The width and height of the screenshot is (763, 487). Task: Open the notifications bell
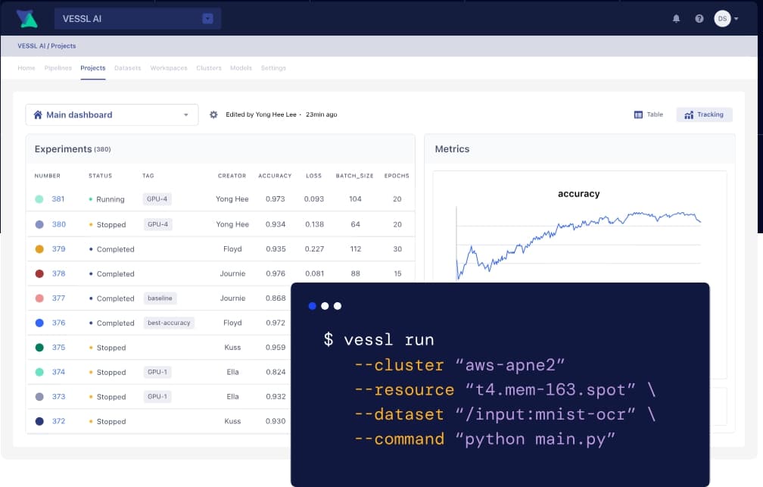676,19
